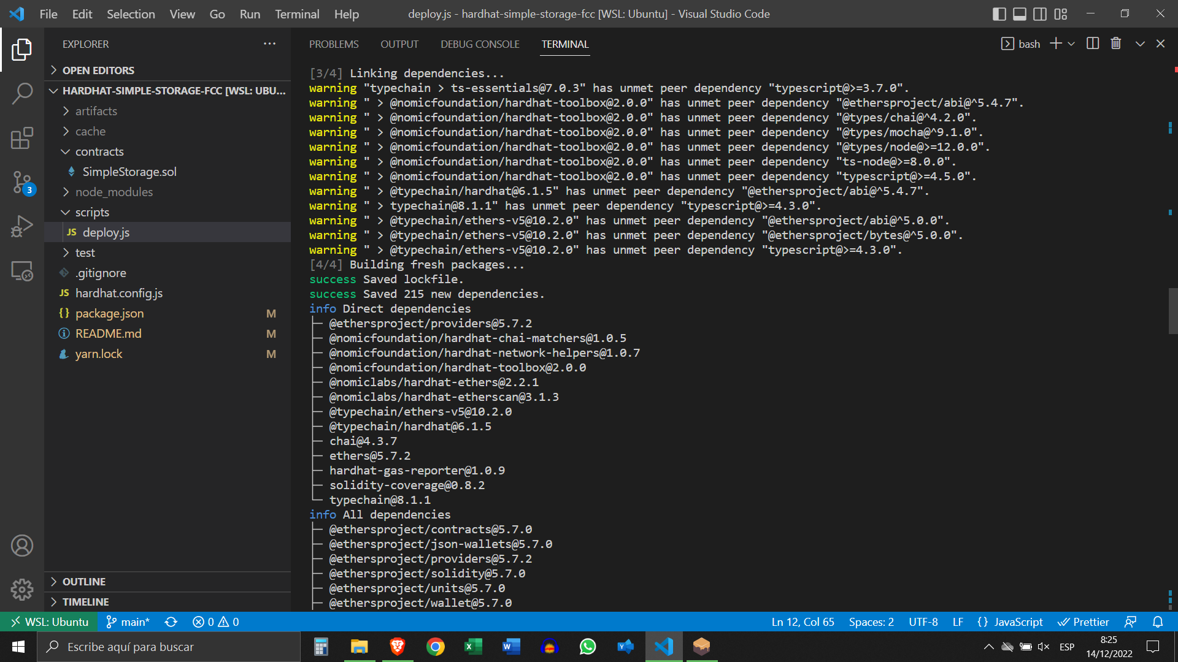This screenshot has width=1178, height=662.
Task: Open the Terminal menu
Action: click(x=296, y=13)
